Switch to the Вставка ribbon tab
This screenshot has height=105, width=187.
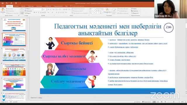pos(16,6)
